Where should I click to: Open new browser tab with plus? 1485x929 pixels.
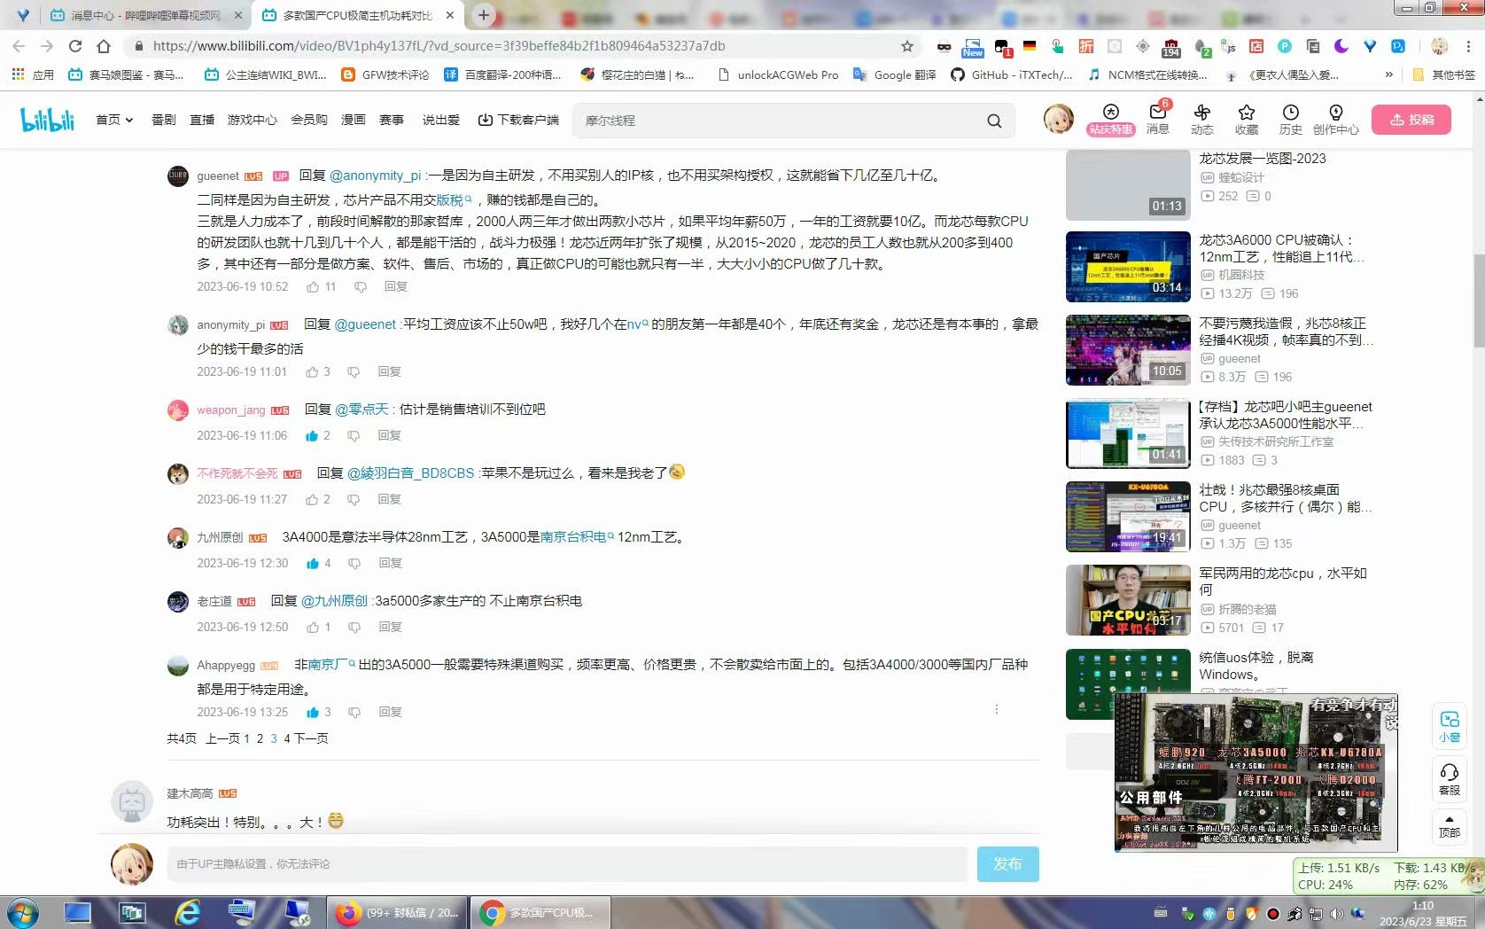click(483, 14)
